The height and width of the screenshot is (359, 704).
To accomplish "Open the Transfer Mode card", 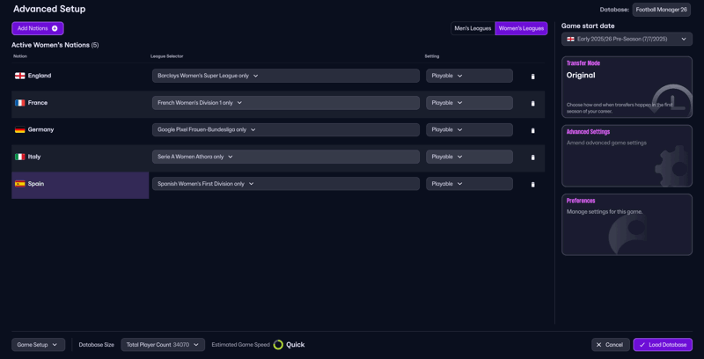I will [x=627, y=87].
